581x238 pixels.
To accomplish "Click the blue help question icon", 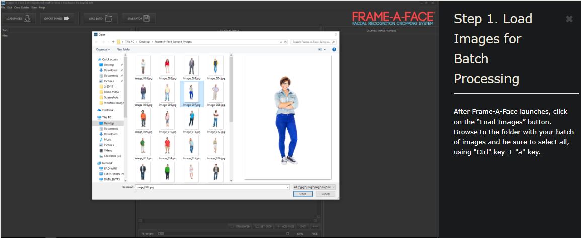I will click(x=334, y=49).
